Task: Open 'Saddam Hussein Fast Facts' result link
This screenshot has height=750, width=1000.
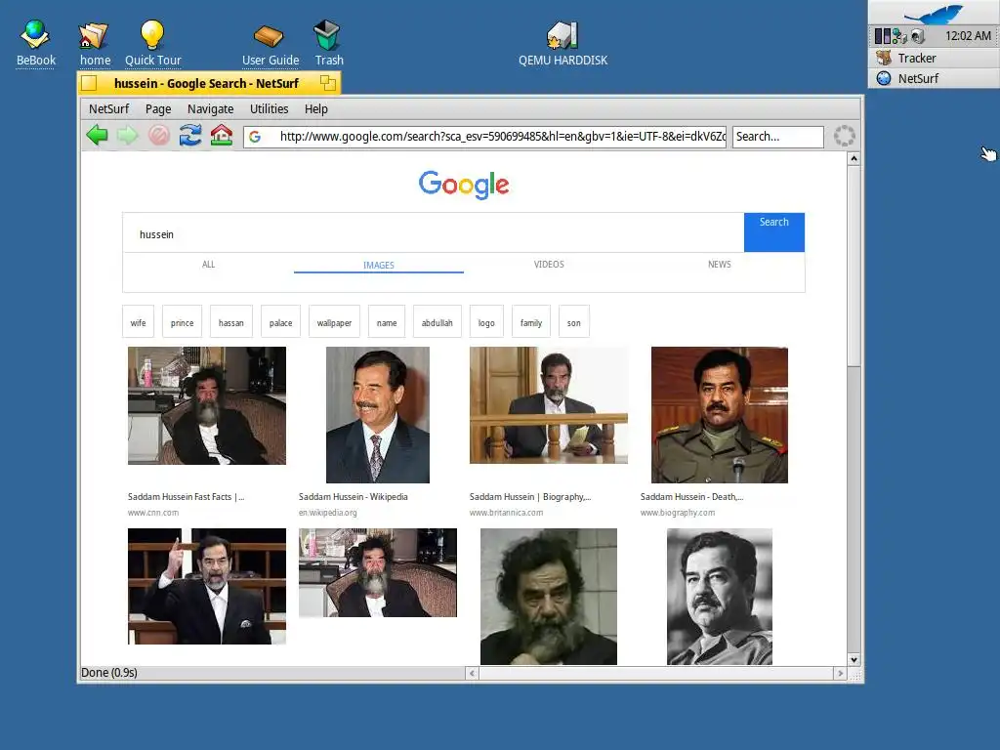Action: [186, 497]
